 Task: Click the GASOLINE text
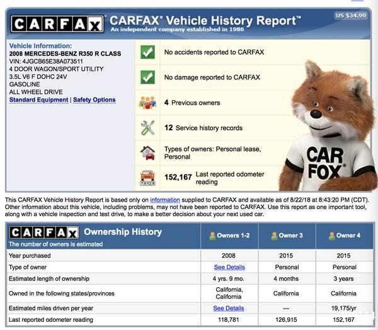[x=25, y=84]
